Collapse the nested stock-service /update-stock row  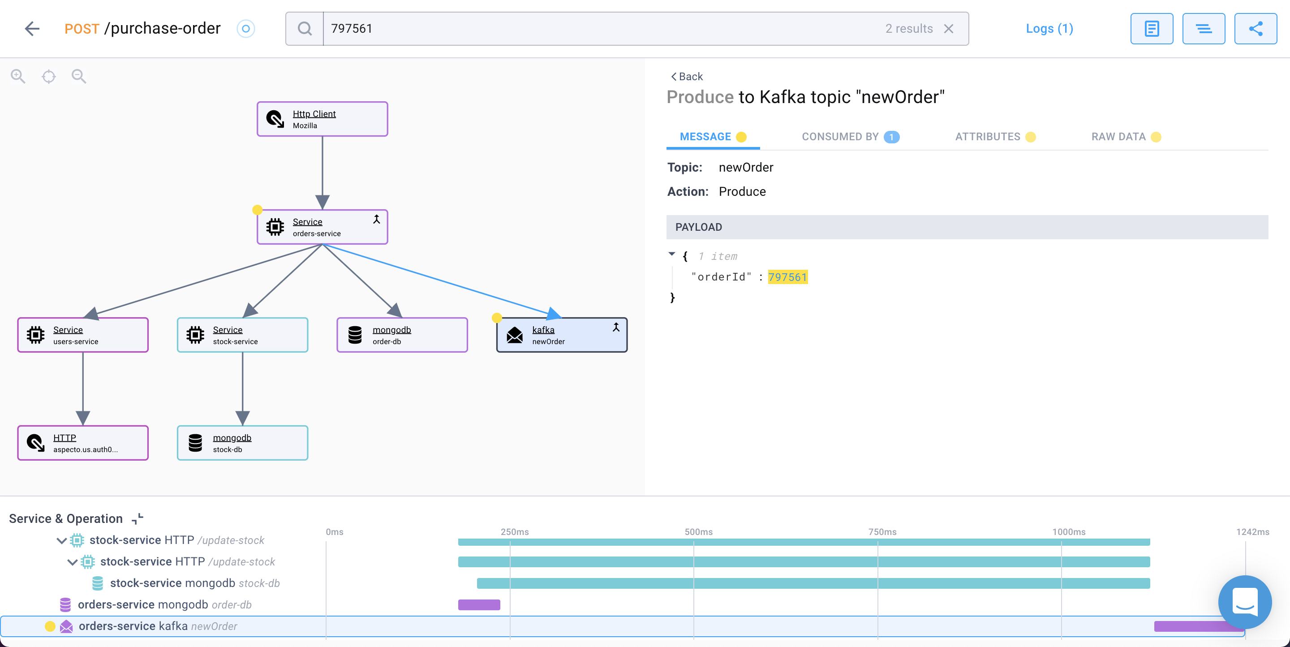(x=72, y=562)
